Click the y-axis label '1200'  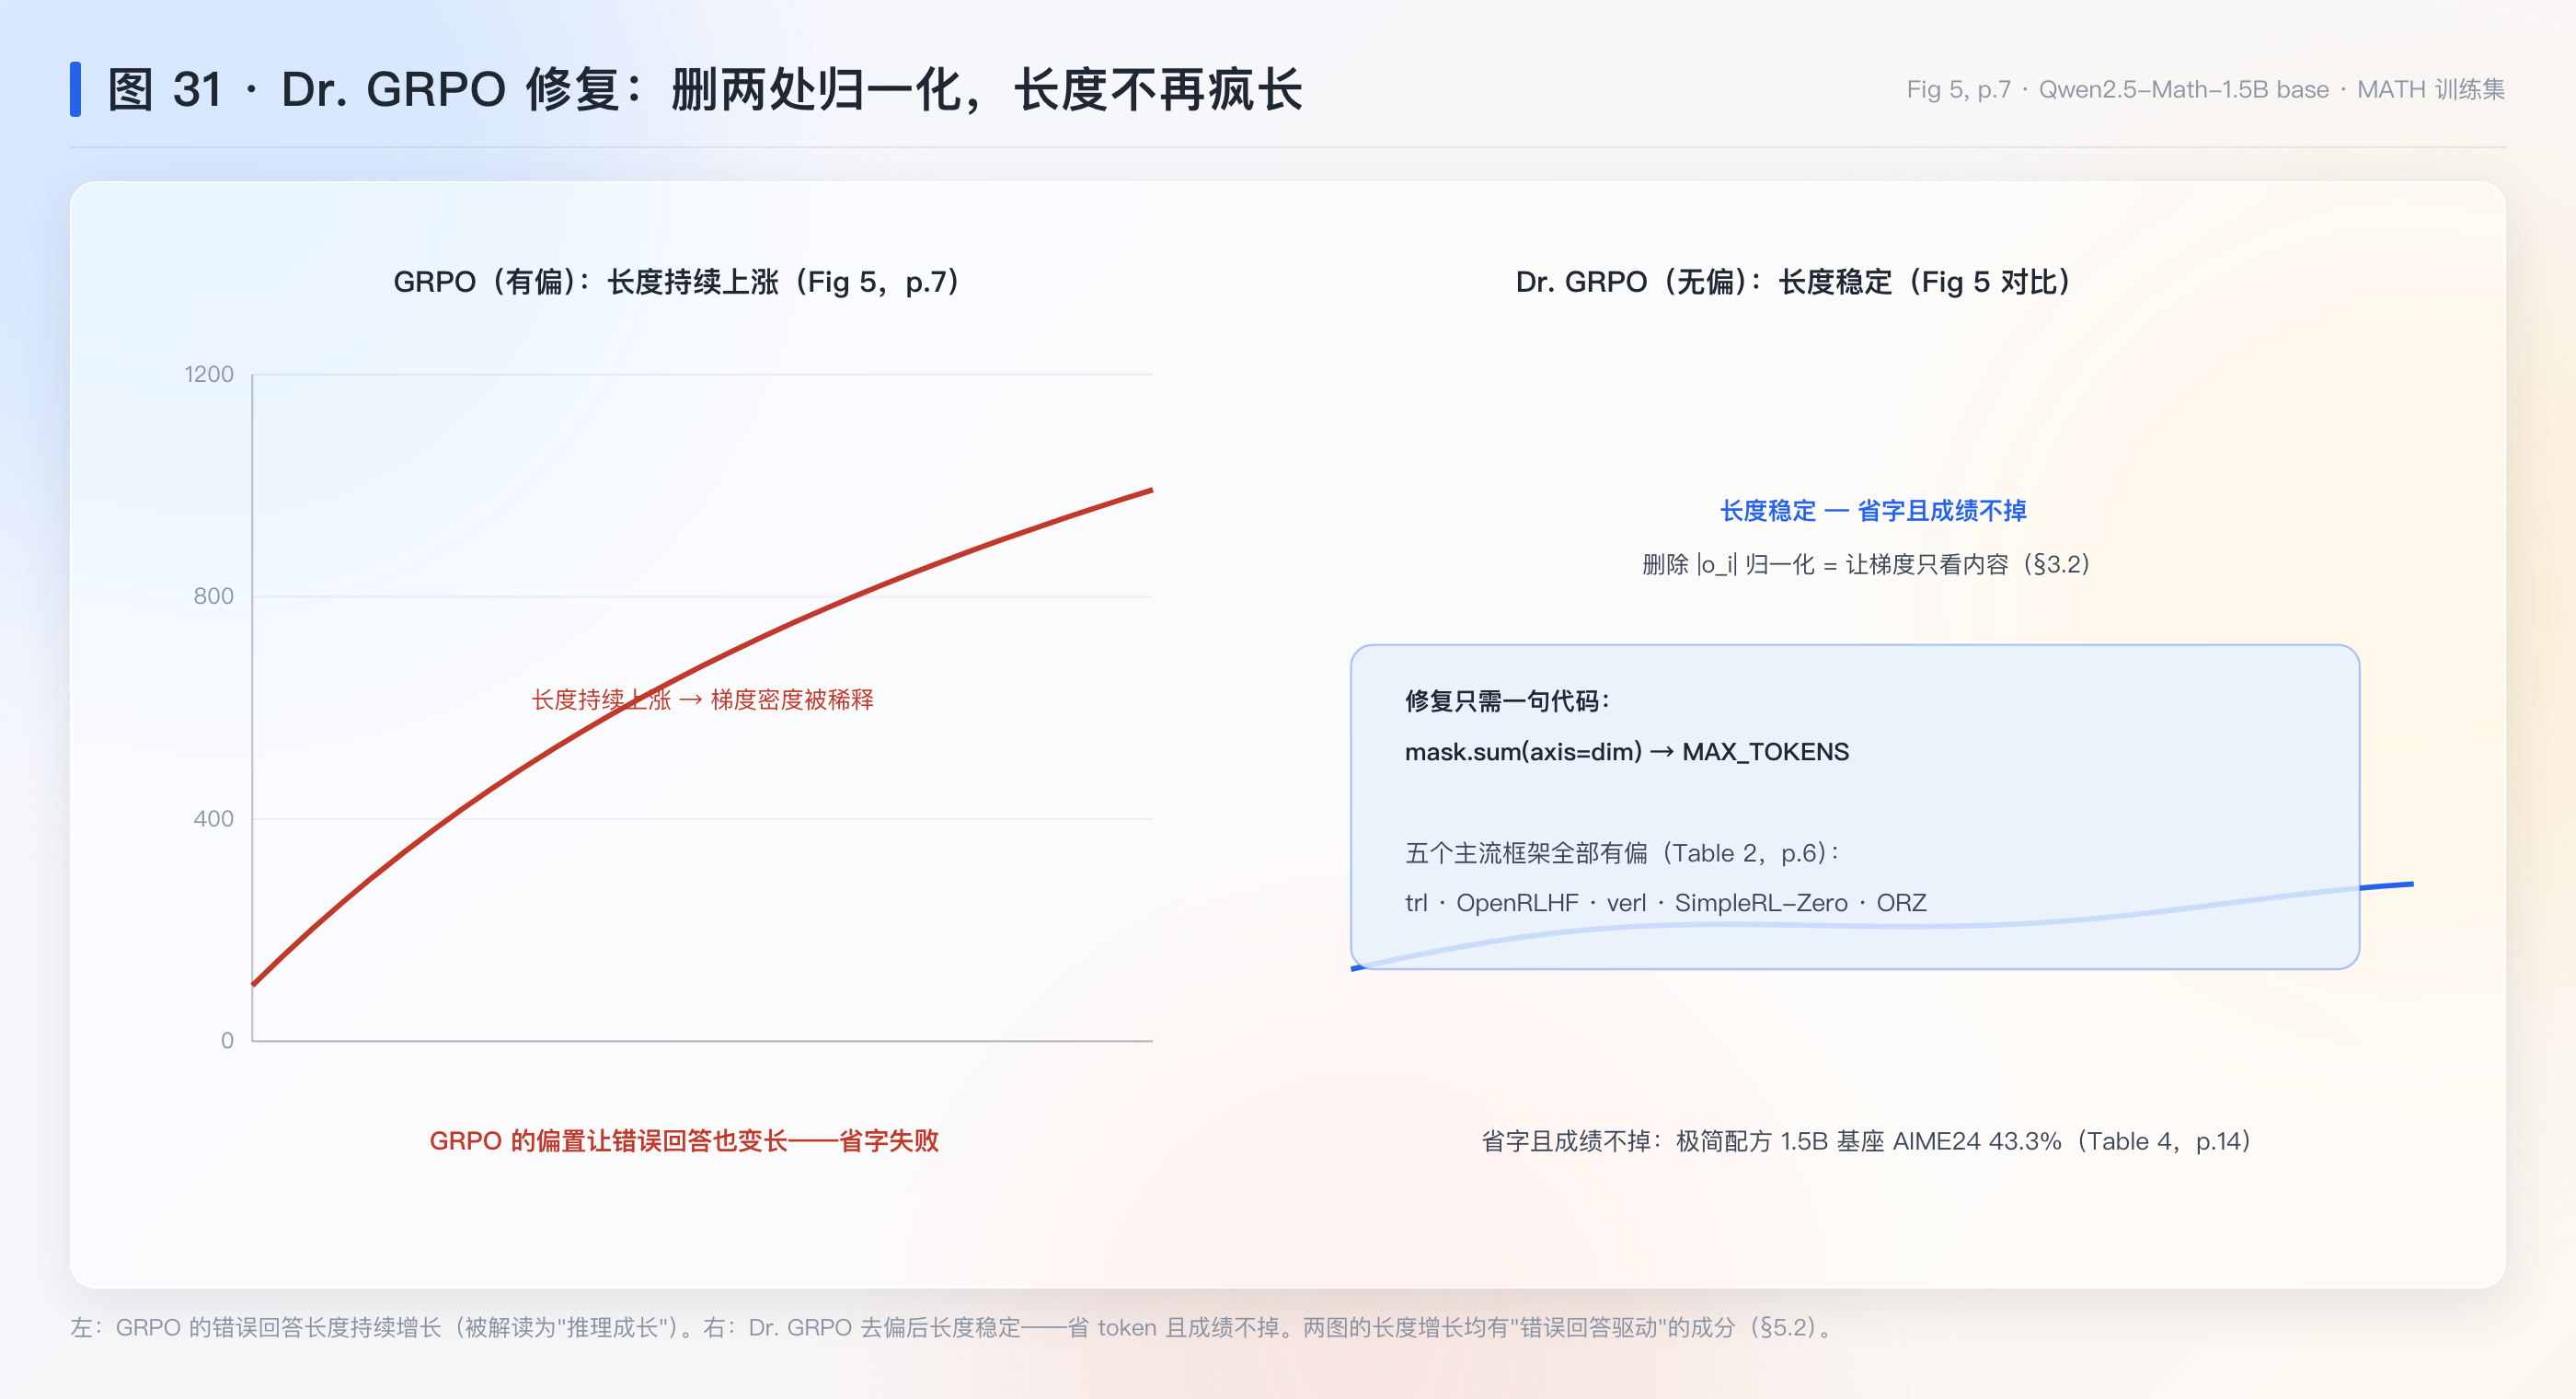click(208, 375)
